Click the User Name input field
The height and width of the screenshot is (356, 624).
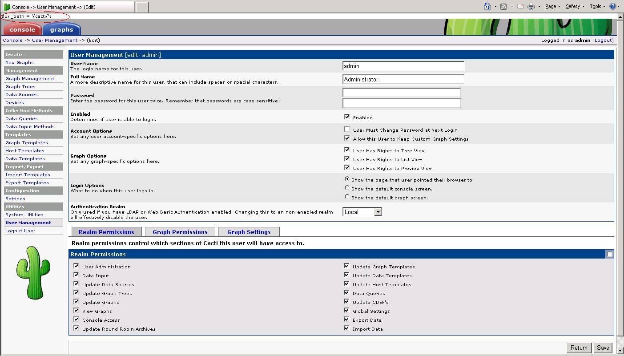click(403, 66)
